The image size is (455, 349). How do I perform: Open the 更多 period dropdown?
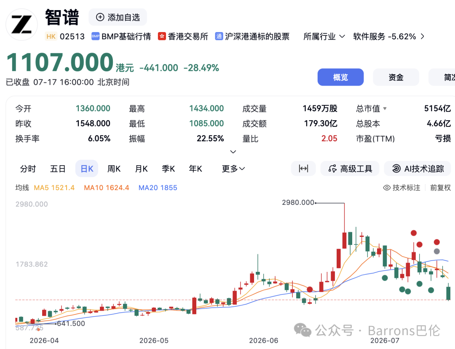233,169
